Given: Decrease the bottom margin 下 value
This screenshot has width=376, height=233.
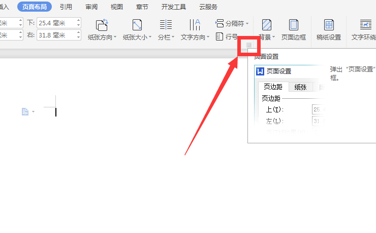Looking at the screenshot, I should (x=78, y=25).
